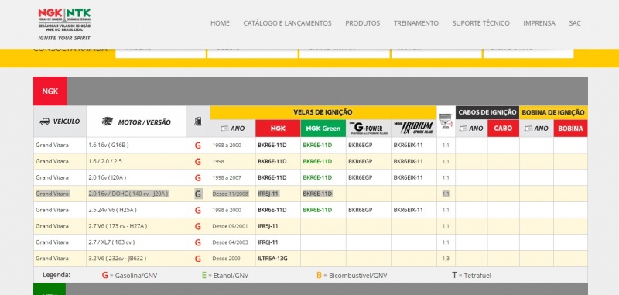Click the red G Gasolina/GNV legend entry
This screenshot has height=295, width=619.
[129, 275]
